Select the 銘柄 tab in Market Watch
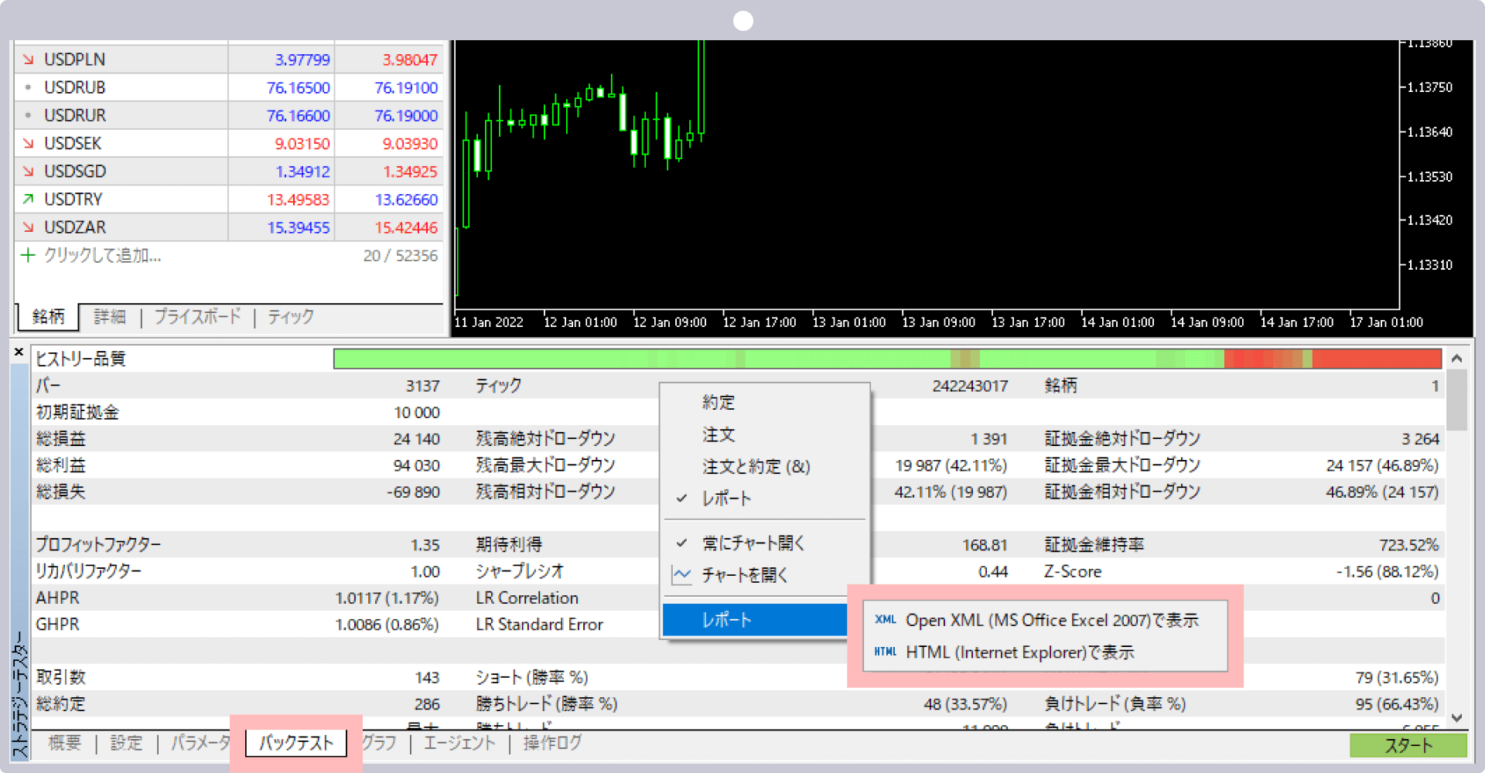Image resolution: width=1485 pixels, height=773 pixels. tap(48, 317)
